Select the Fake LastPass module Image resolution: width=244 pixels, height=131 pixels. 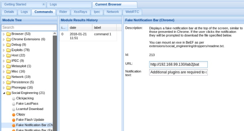pos(27,104)
